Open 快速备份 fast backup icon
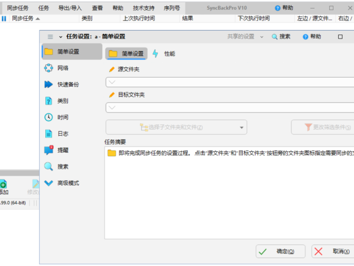The image size is (354, 266). tap(49, 84)
